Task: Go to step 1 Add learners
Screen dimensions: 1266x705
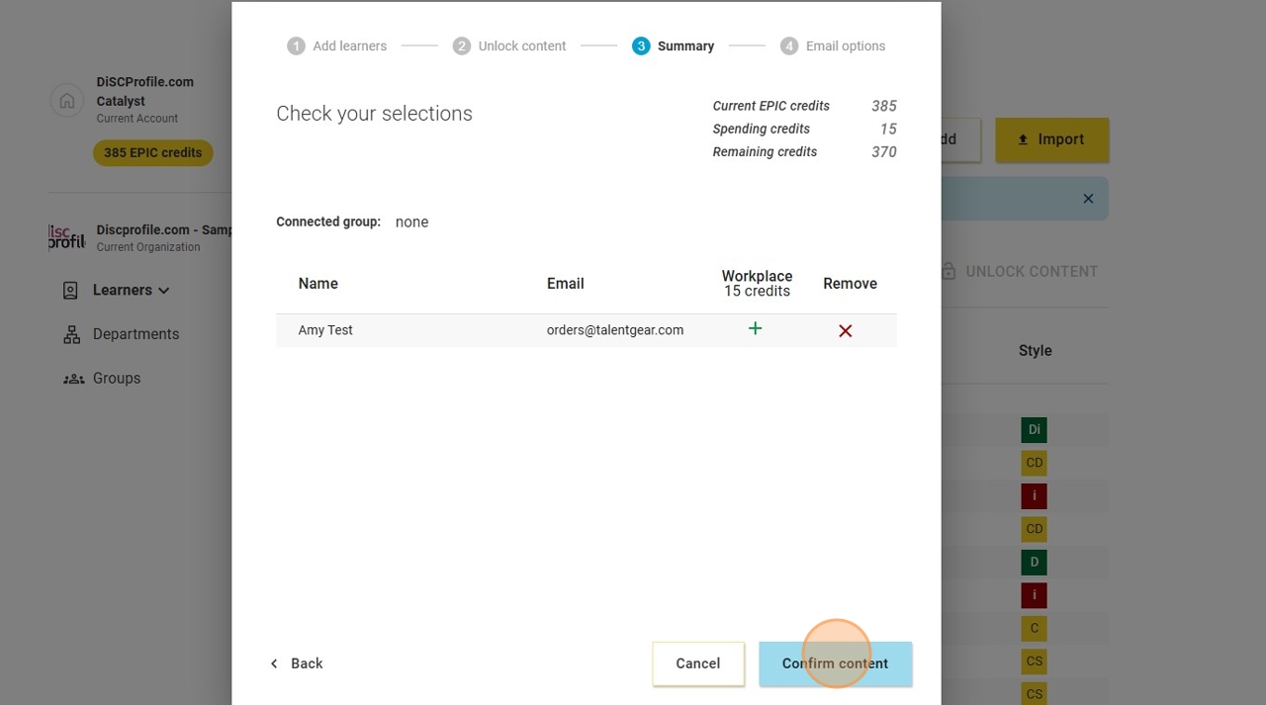Action: 336,45
